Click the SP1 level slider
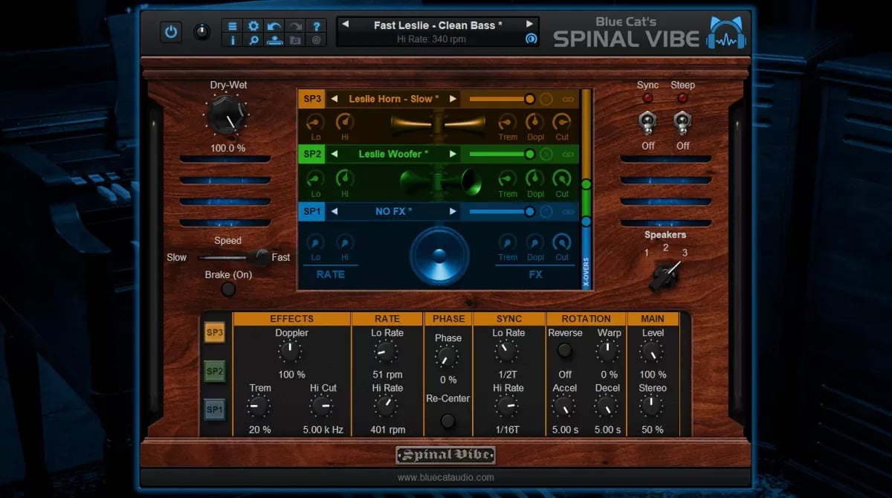The height and width of the screenshot is (498, 892). pyautogui.click(x=502, y=211)
